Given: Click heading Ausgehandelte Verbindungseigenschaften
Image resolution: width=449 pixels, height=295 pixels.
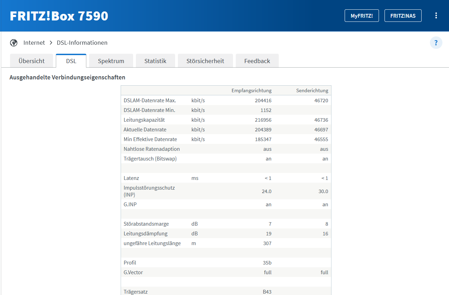Looking at the screenshot, I should pyautogui.click(x=67, y=77).
